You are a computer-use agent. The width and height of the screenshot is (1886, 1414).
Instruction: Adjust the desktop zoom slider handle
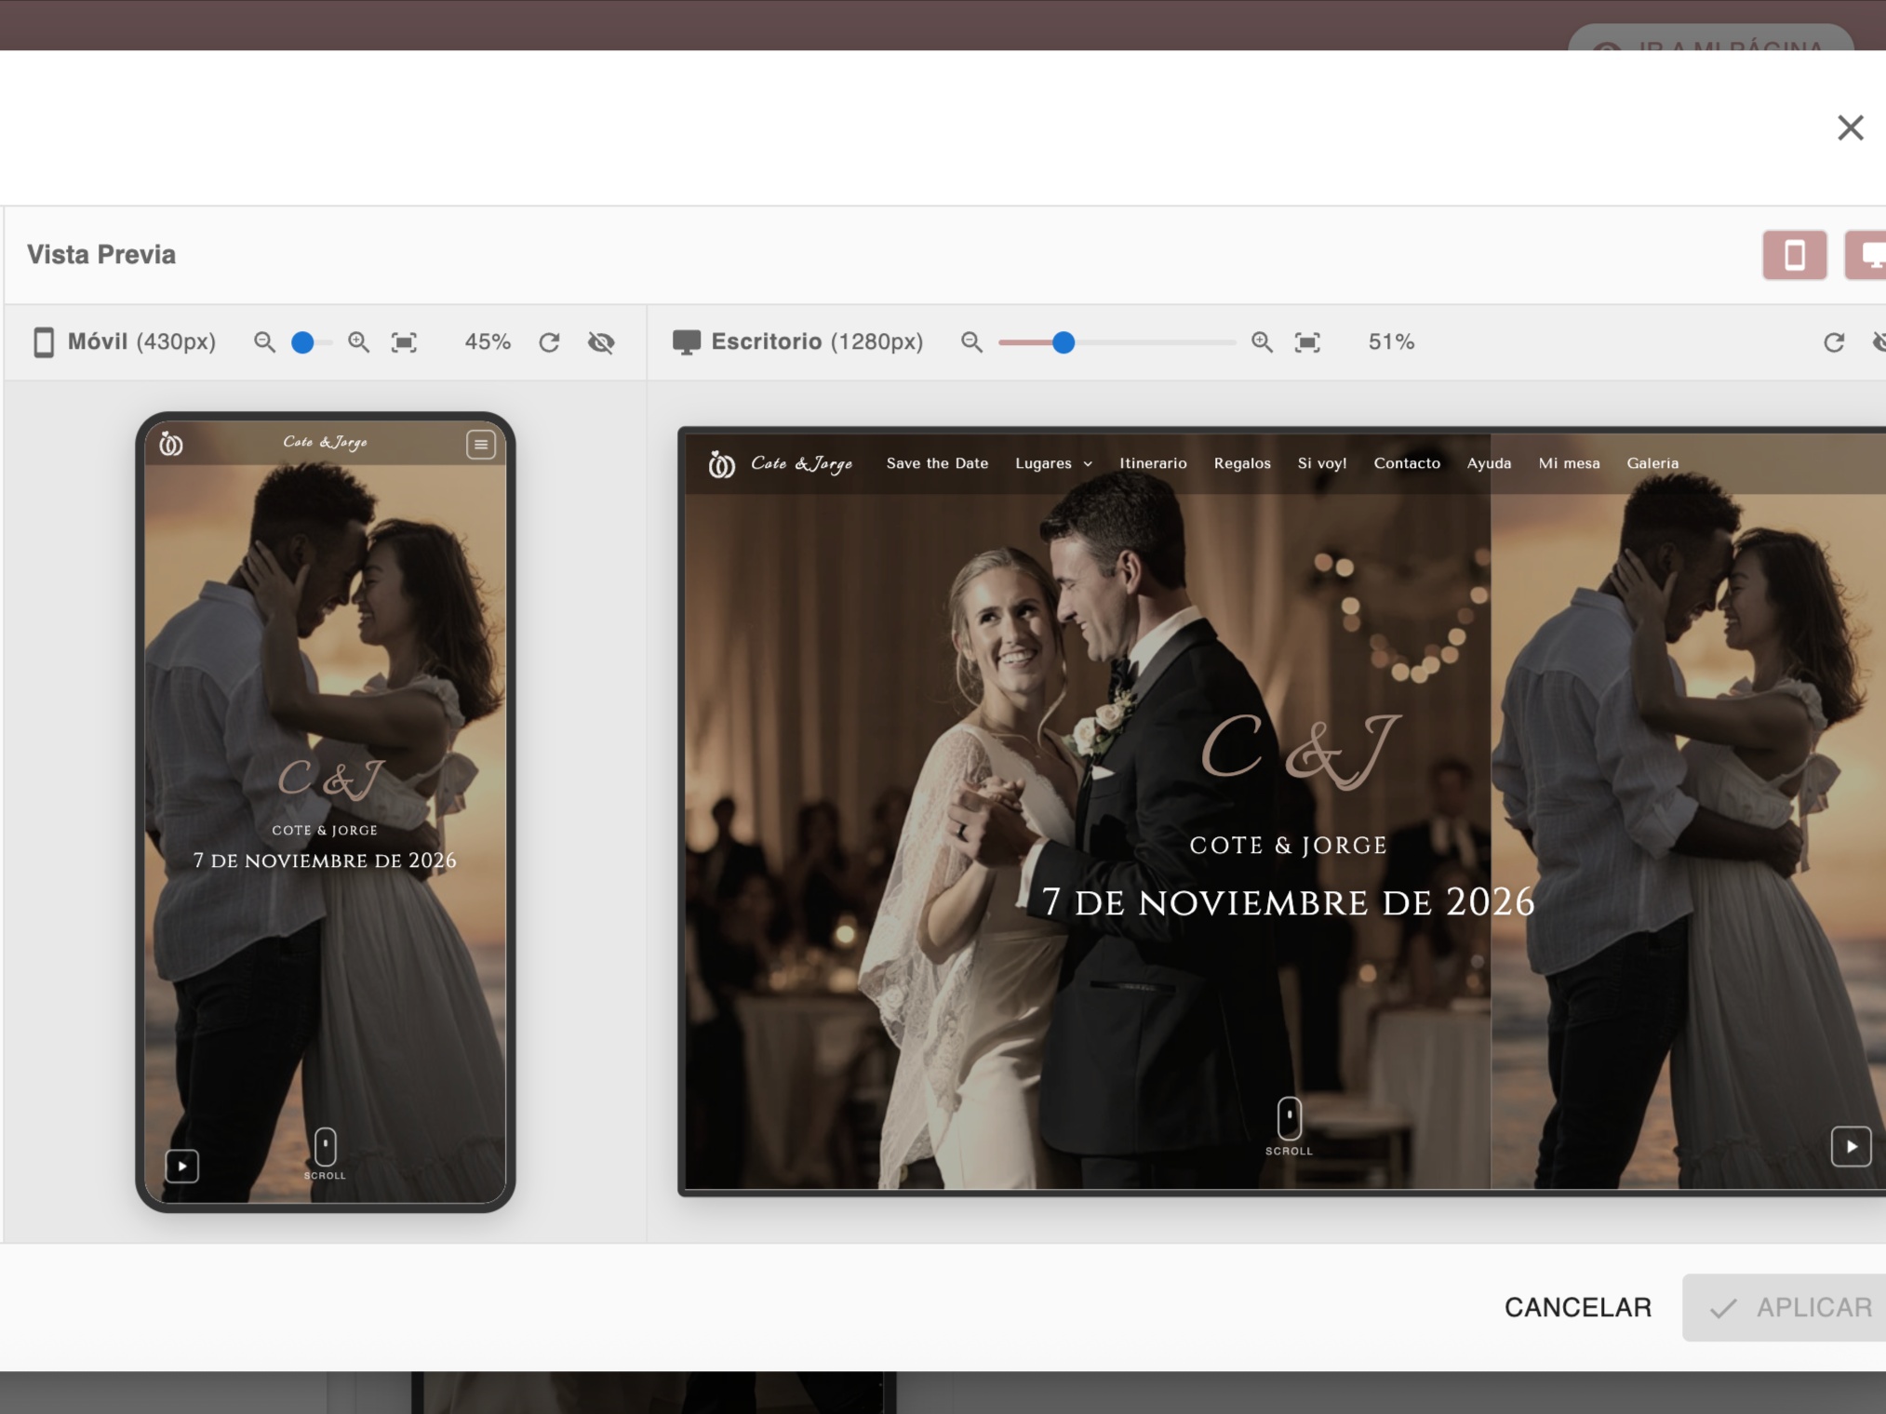coord(1063,342)
